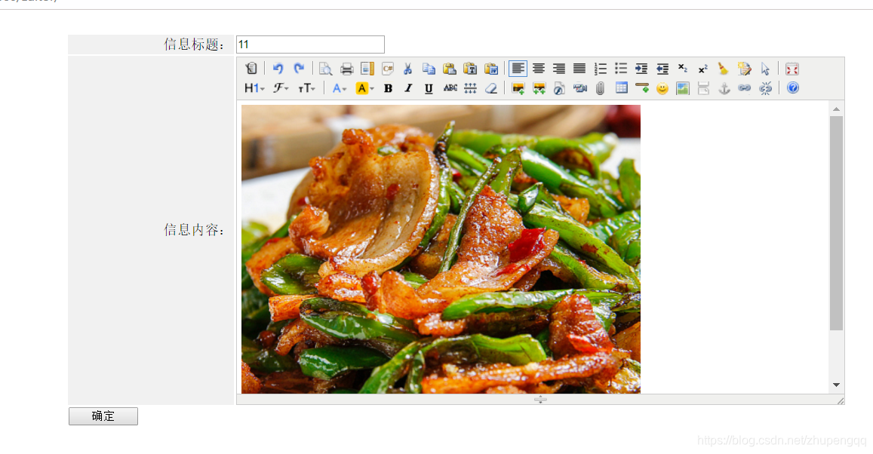Open the text color picker

339,88
